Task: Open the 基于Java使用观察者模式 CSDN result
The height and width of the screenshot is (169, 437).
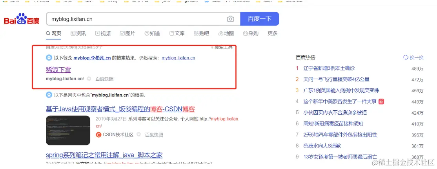Action: tap(120, 109)
